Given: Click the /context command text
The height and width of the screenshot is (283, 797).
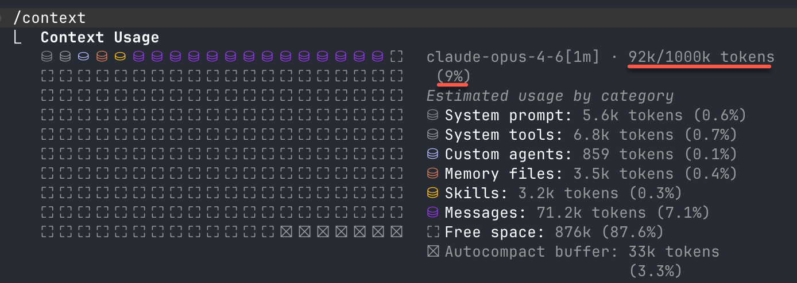Looking at the screenshot, I should pos(49,18).
